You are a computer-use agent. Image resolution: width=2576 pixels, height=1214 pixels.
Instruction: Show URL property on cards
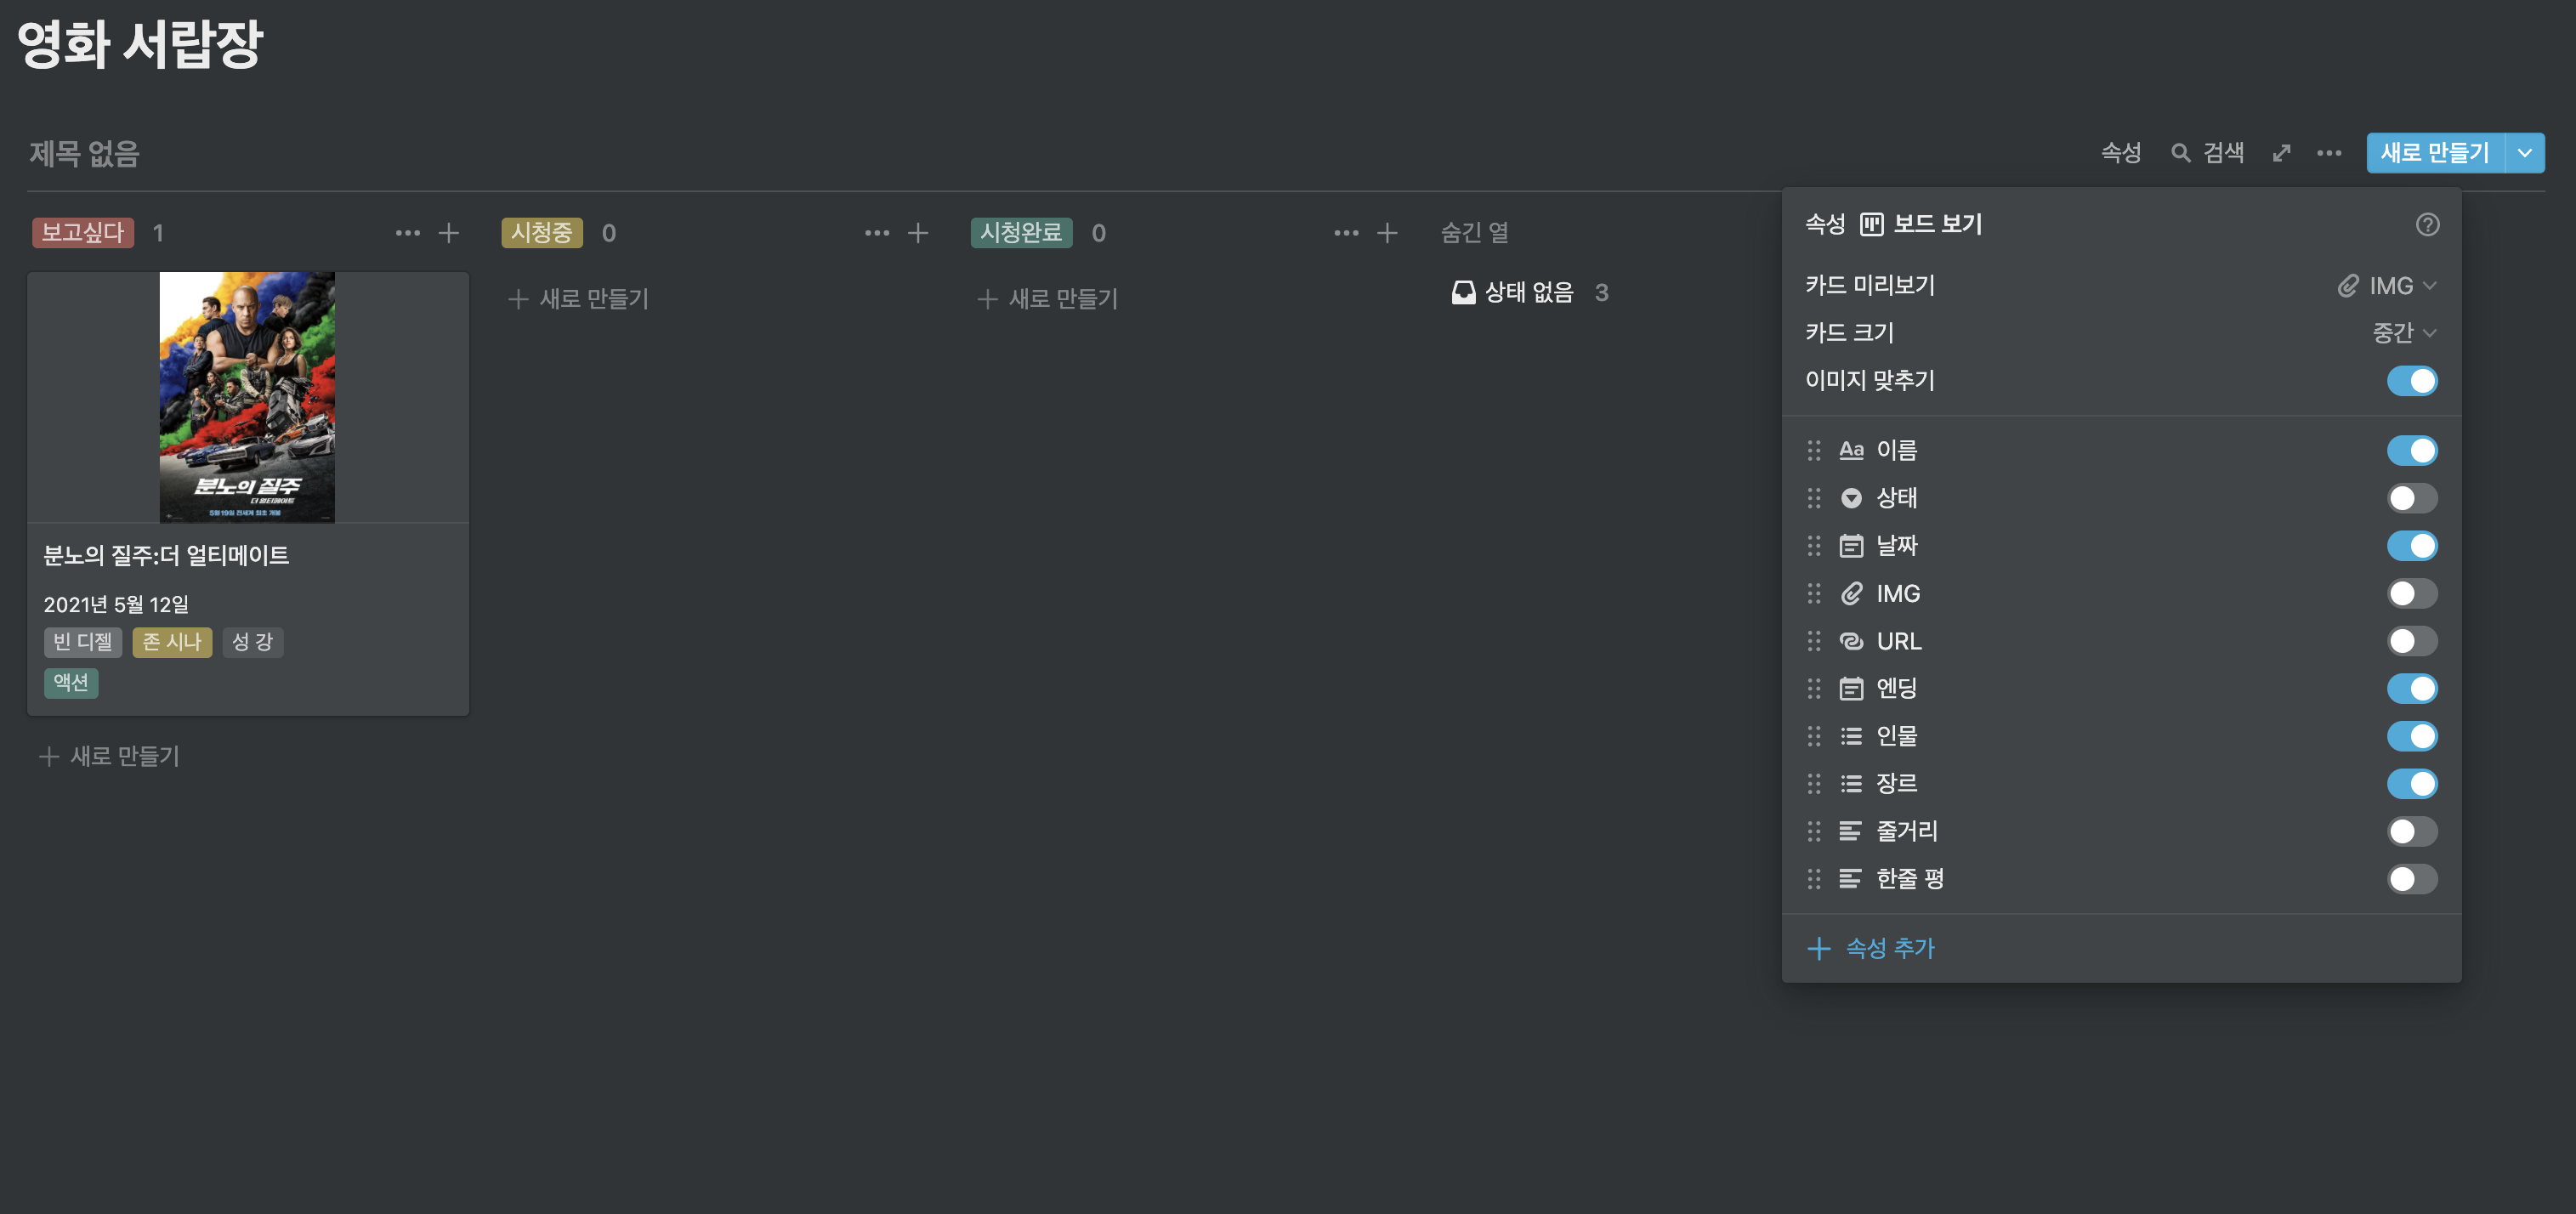tap(2411, 641)
